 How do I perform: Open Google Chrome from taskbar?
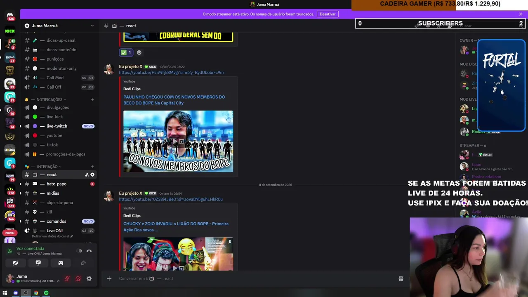coord(36,293)
